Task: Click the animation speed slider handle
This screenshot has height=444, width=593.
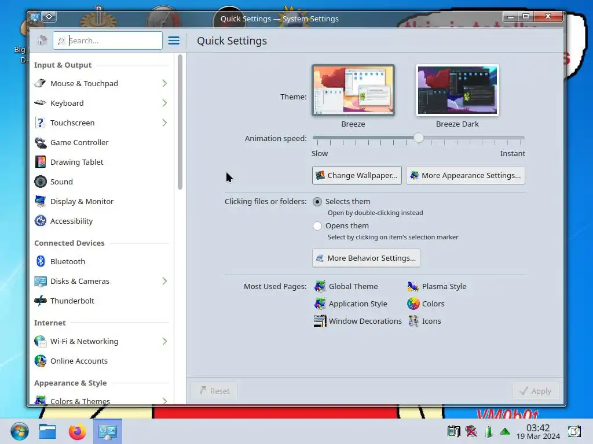Action: [x=418, y=138]
